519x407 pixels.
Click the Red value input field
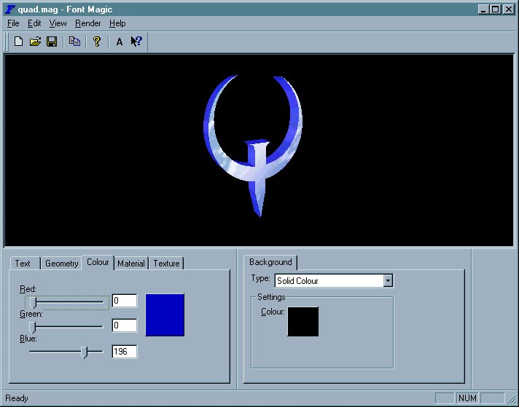tap(125, 301)
